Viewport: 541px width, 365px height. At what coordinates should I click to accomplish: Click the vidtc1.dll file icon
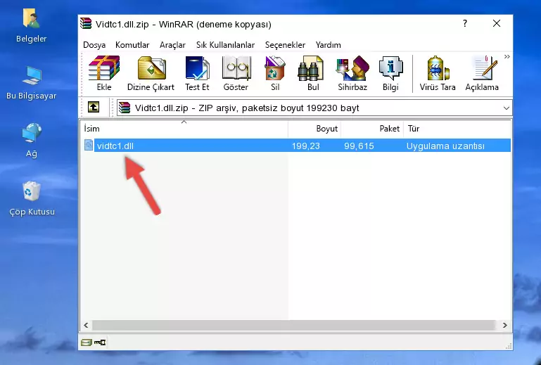[89, 145]
